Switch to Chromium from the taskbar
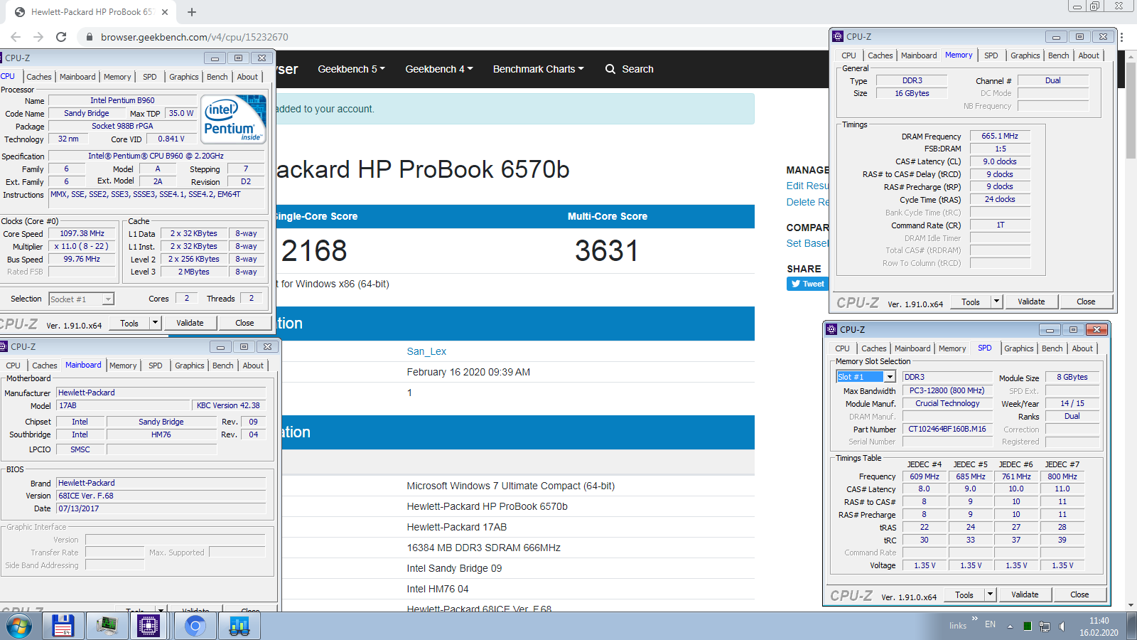 tap(195, 626)
